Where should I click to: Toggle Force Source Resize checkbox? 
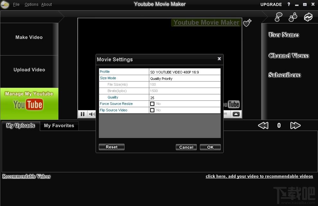pos(152,104)
